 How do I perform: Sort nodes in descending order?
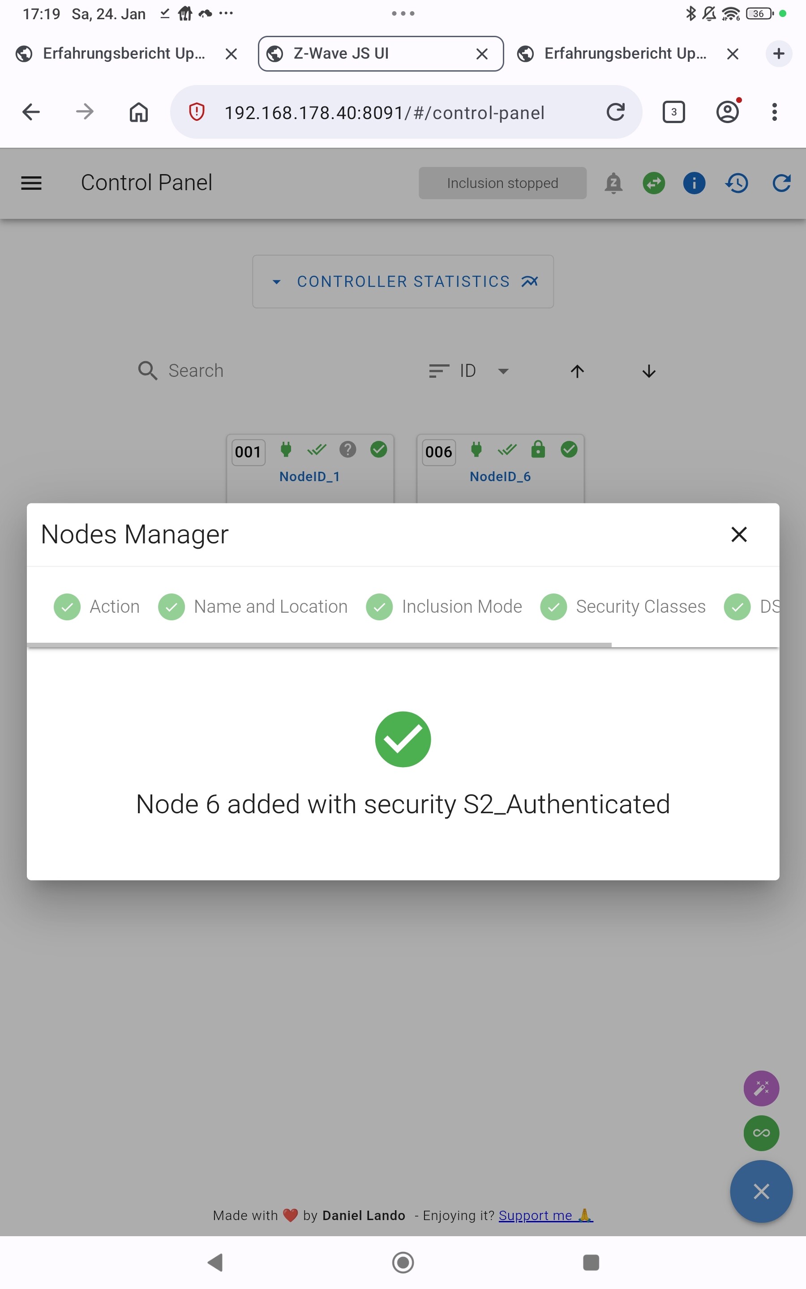(649, 371)
